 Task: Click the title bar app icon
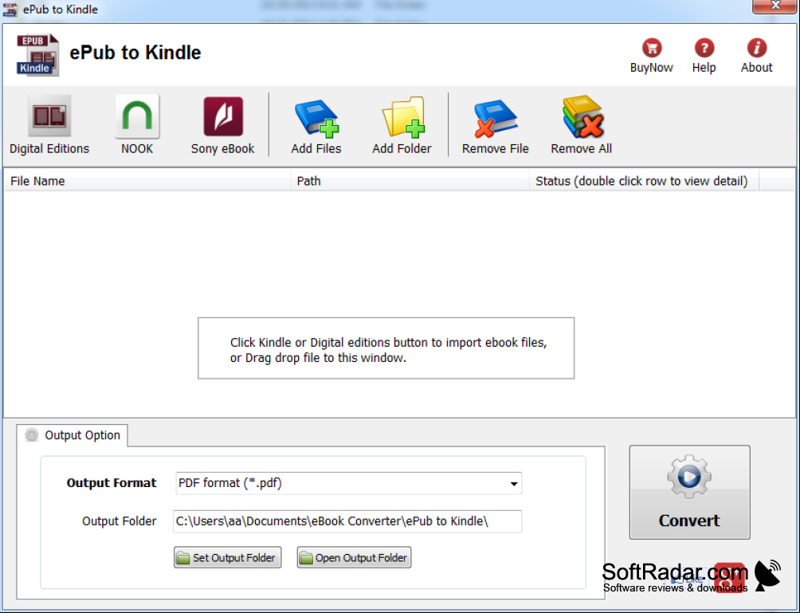click(10, 10)
